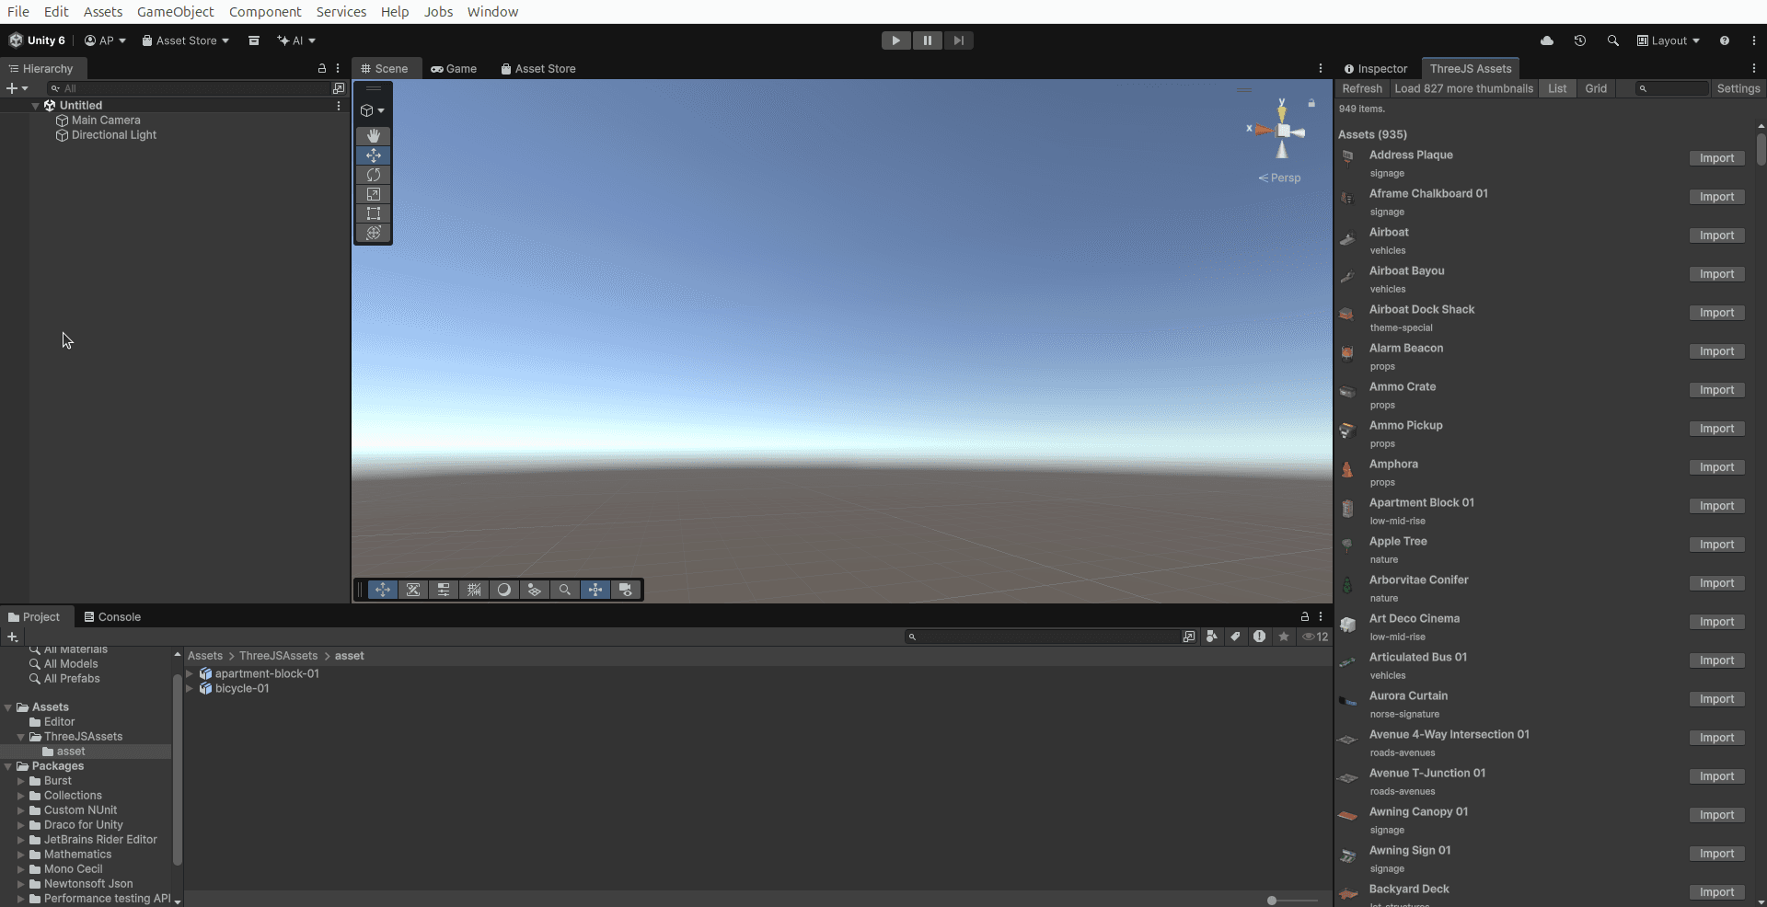This screenshot has height=907, width=1767.
Task: Toggle the scene camera visibility overlay
Action: click(x=626, y=590)
